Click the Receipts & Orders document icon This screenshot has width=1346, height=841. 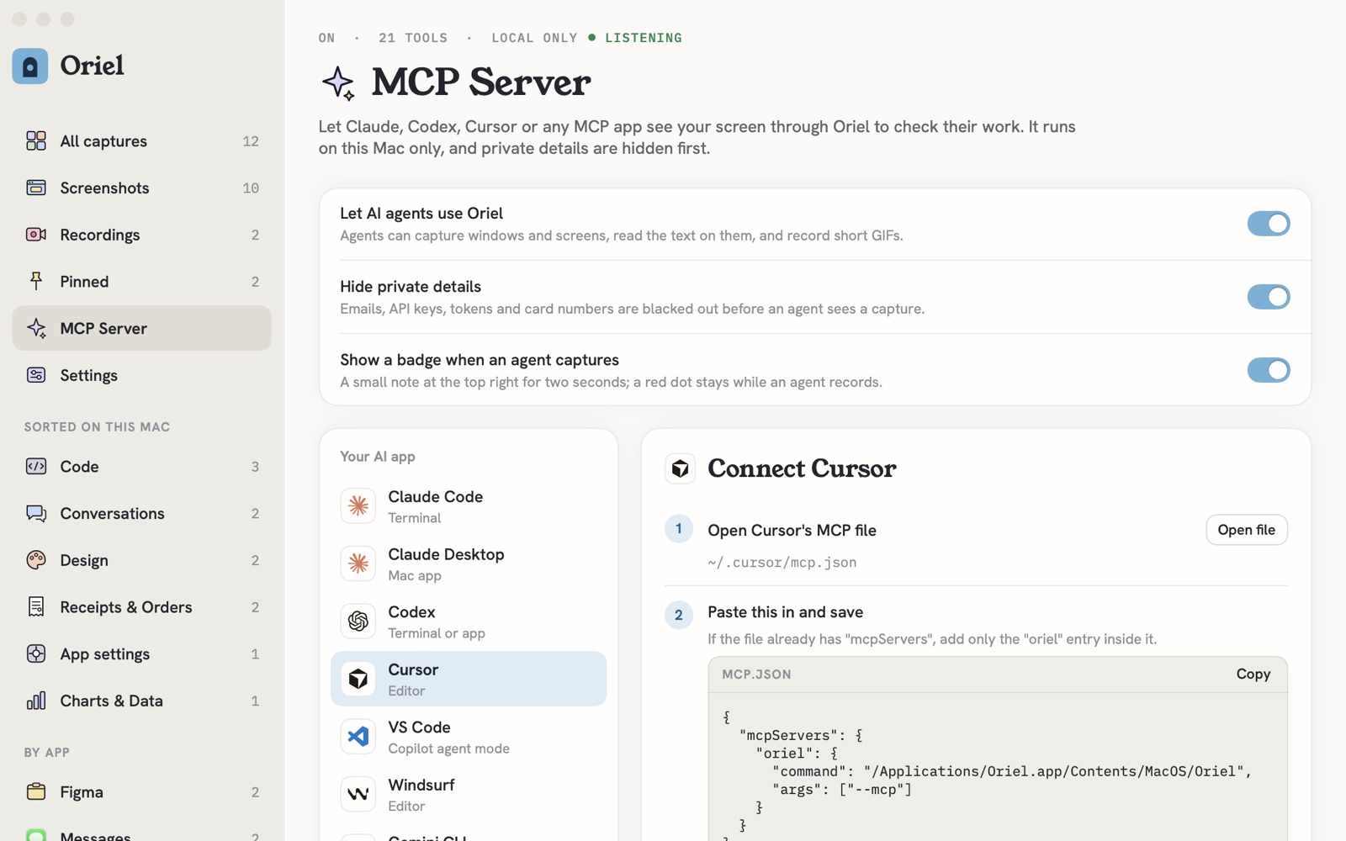36,606
